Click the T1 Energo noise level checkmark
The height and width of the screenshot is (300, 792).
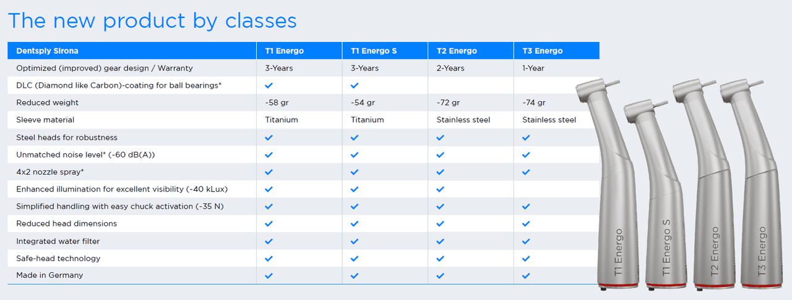click(x=269, y=155)
